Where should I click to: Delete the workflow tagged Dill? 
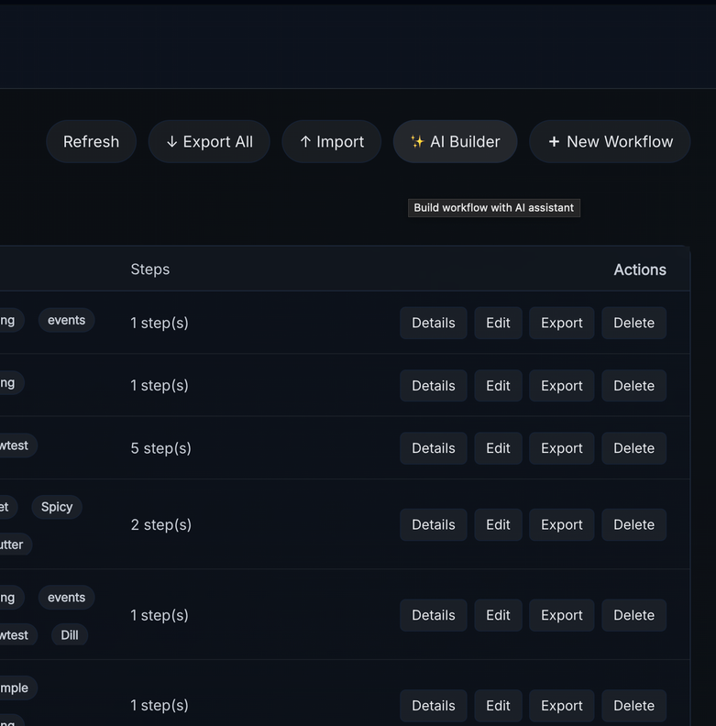tap(633, 615)
